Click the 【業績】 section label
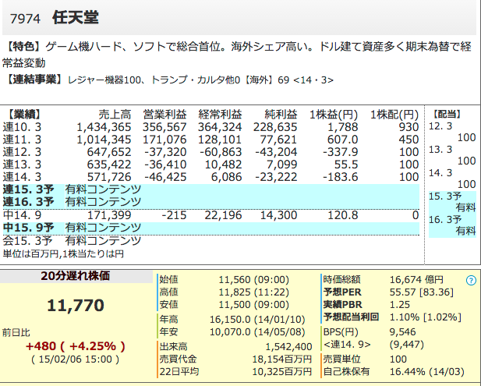 (x=23, y=114)
